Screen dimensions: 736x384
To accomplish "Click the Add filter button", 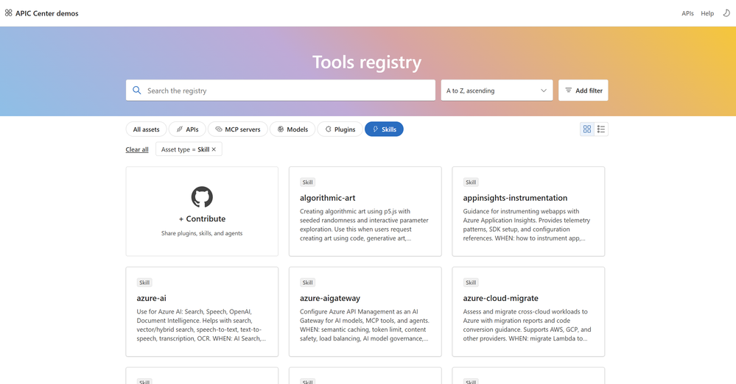I will [583, 90].
